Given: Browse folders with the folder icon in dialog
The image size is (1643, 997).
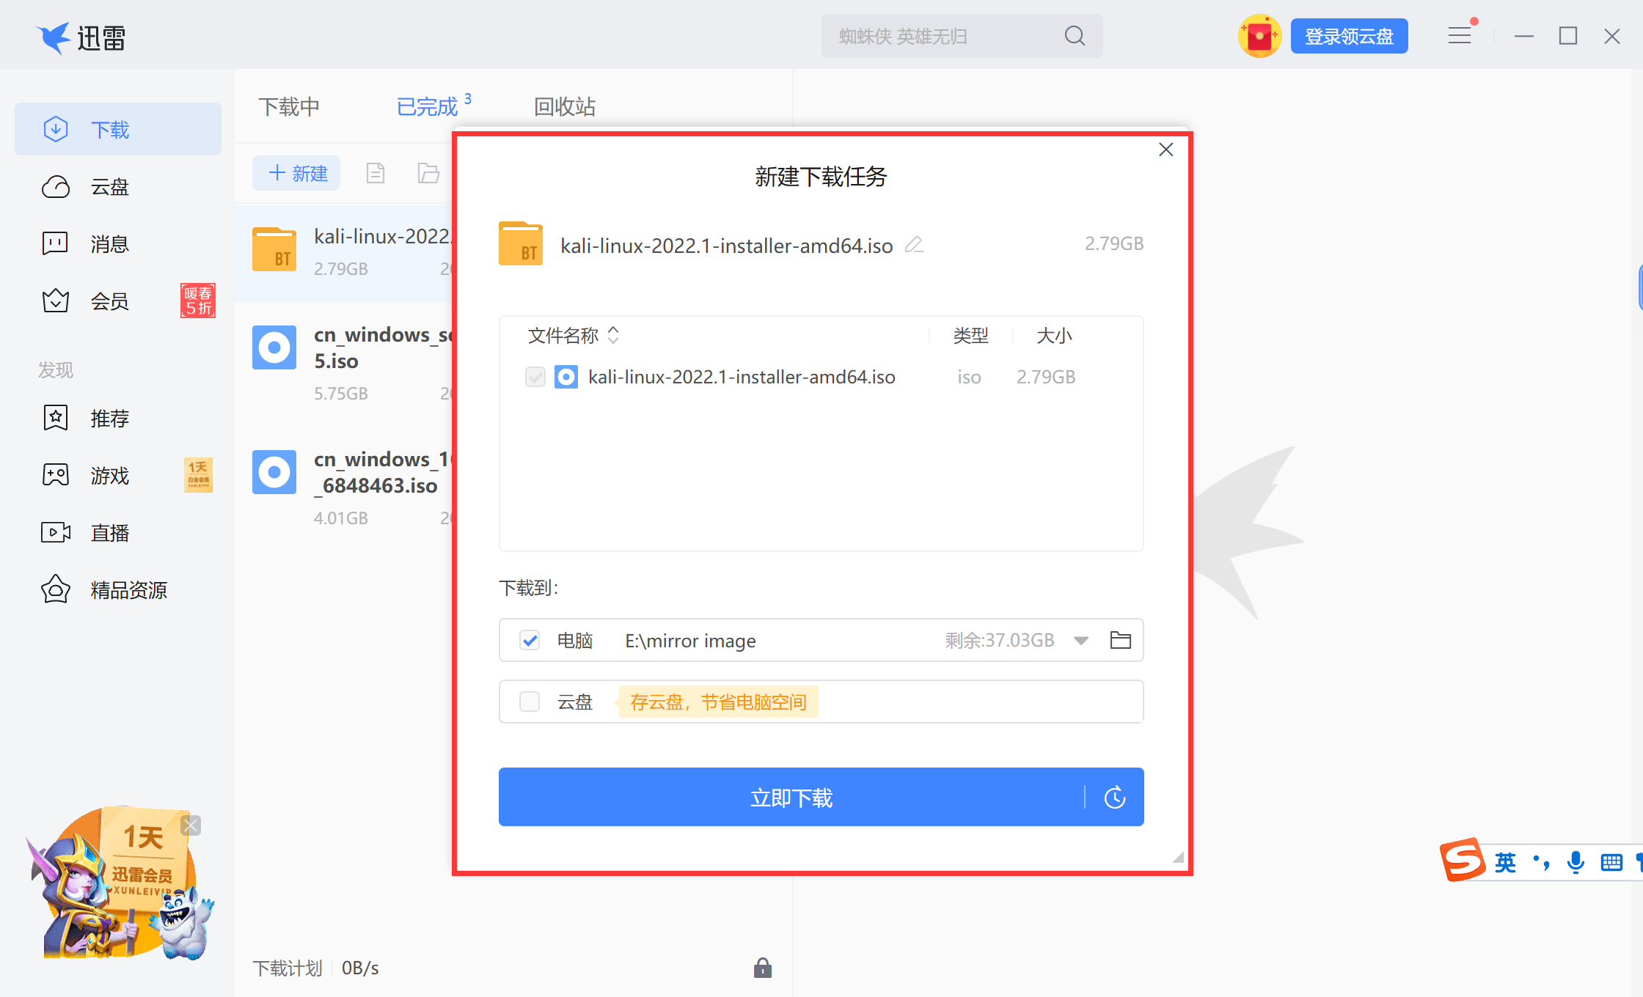Looking at the screenshot, I should [x=1120, y=640].
